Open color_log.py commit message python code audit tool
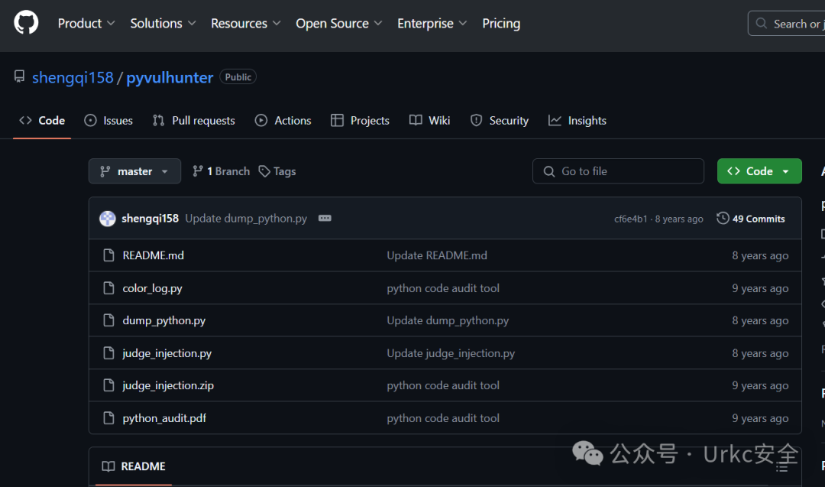825x487 pixels. click(443, 288)
